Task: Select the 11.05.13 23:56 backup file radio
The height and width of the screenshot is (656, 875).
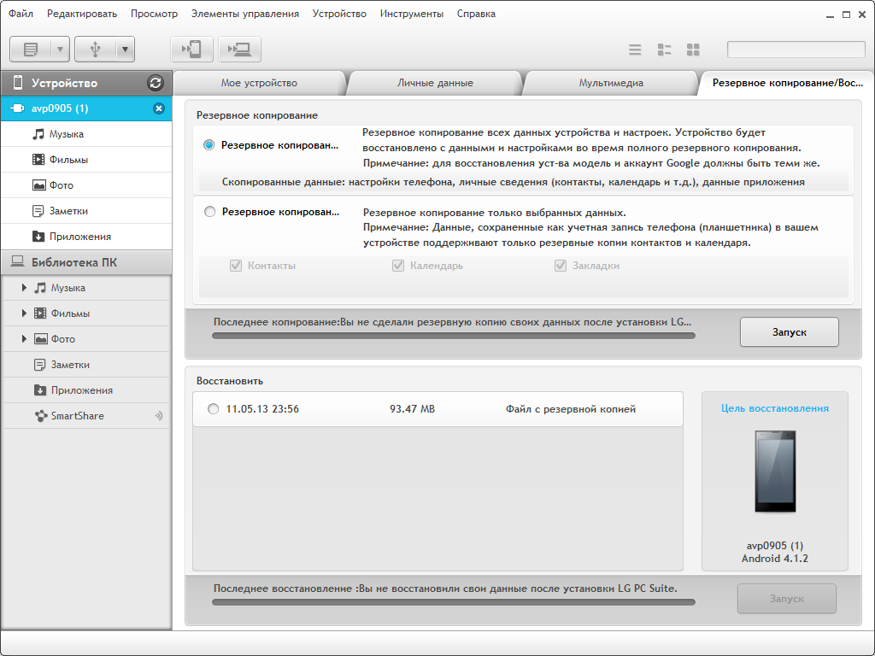Action: tap(213, 409)
